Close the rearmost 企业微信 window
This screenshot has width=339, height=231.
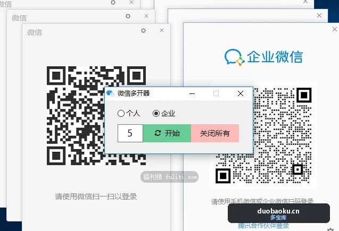[305, 2]
